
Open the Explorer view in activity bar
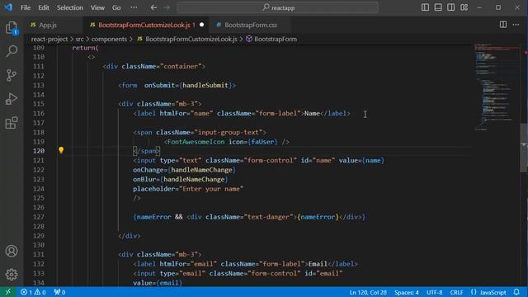12,27
